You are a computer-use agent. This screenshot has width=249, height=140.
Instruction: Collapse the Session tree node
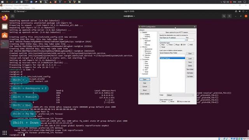click(141, 32)
